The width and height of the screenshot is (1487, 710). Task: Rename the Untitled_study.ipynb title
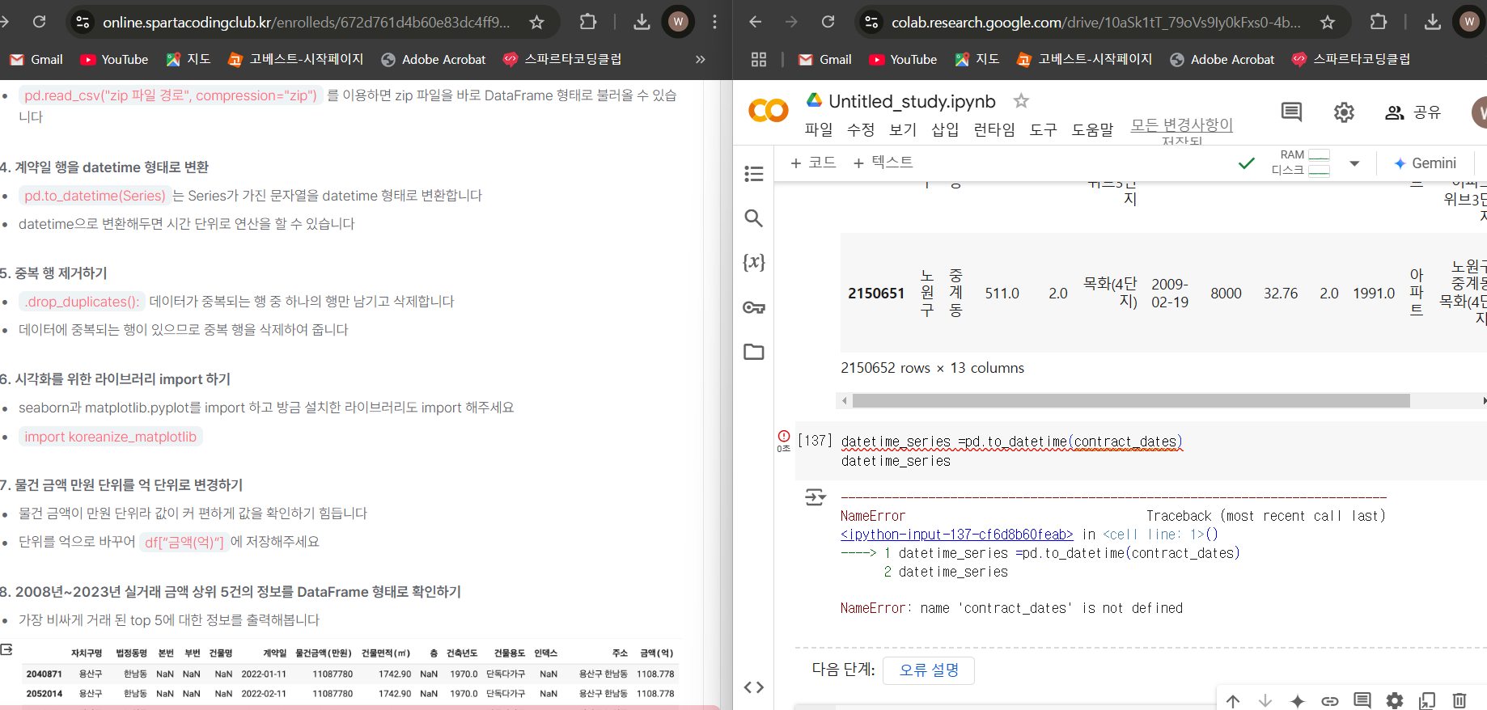912,101
